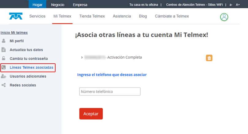Image resolution: width=248 pixels, height=134 pixels.
Task: Decrease font size with a- control
Action: point(231,5)
